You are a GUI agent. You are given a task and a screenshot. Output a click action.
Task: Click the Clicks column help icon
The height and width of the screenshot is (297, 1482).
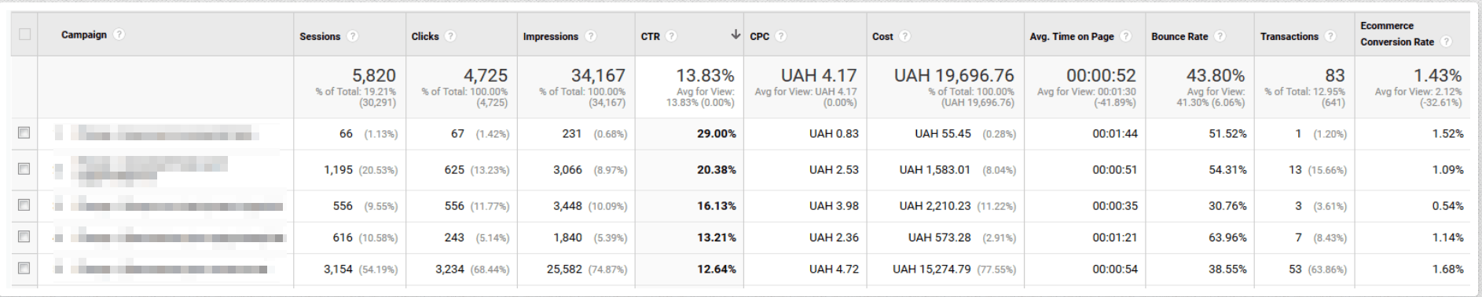pos(450,36)
